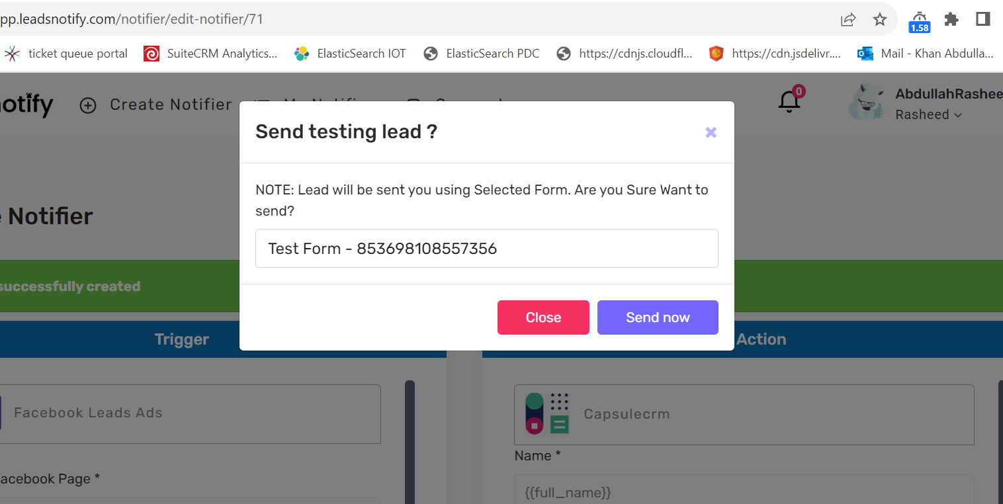Close the dialog with the X icon

pos(711,132)
